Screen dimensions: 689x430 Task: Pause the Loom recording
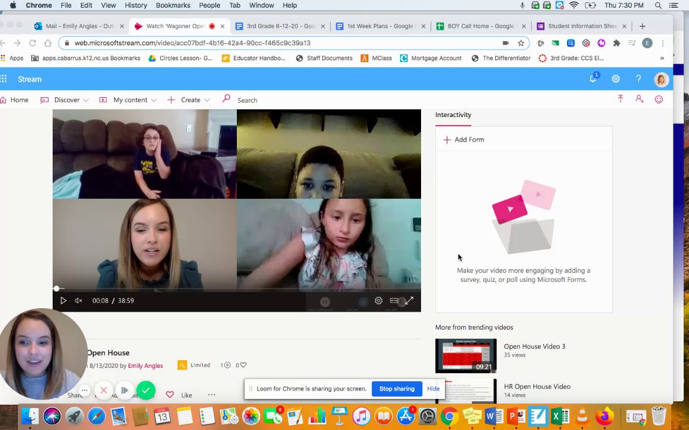(x=124, y=390)
